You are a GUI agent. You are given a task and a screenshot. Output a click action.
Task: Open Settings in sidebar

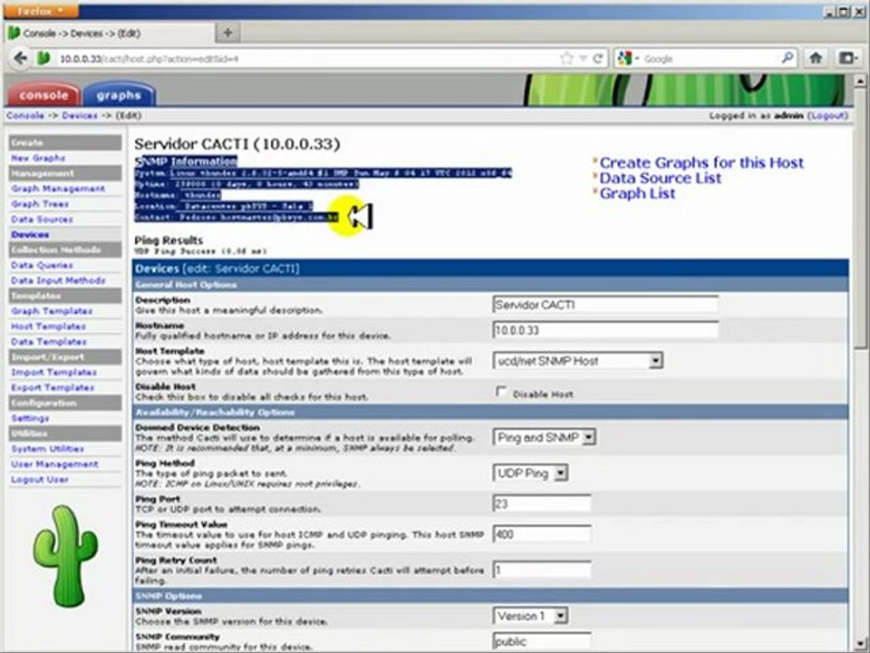(30, 418)
